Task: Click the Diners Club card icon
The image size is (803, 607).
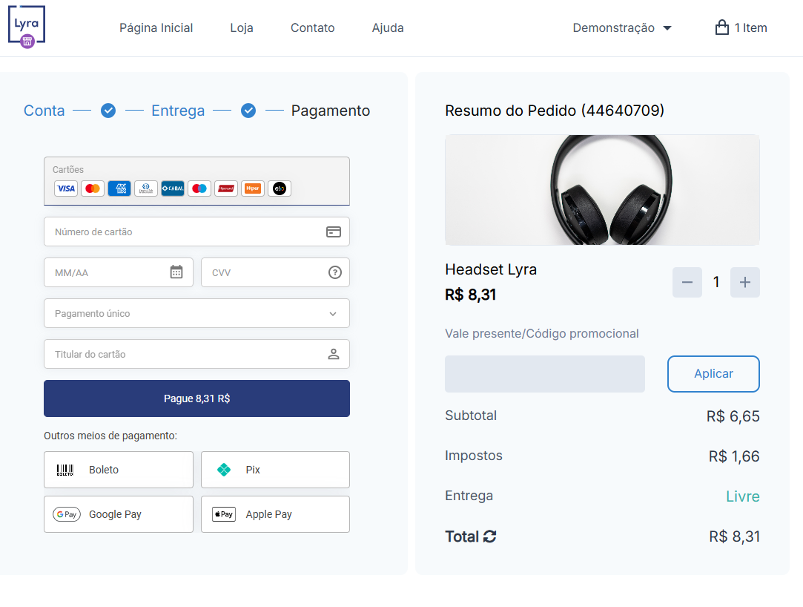Action: point(146,188)
